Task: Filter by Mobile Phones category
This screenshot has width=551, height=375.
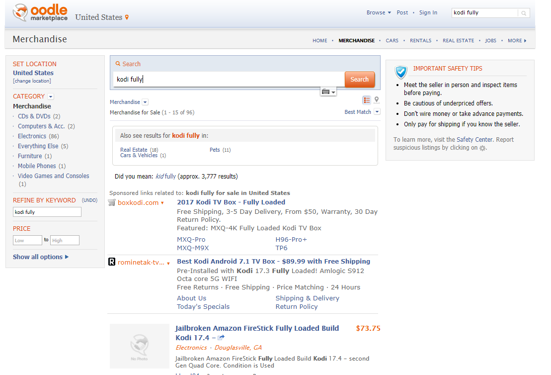Action: [x=37, y=166]
